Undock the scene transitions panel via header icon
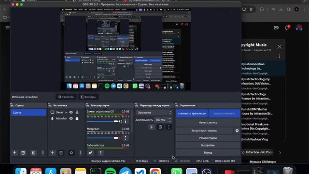 [136, 105]
